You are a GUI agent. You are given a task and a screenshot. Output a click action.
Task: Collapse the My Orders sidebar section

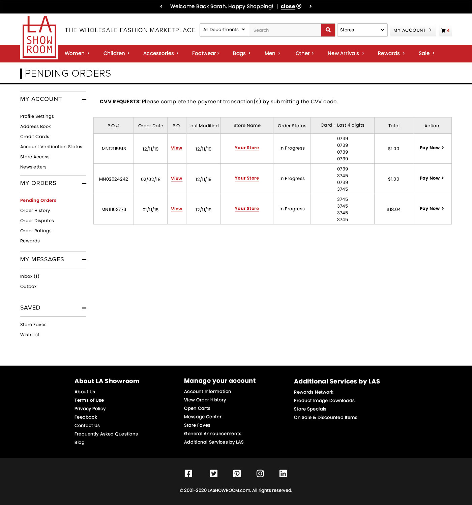84,183
